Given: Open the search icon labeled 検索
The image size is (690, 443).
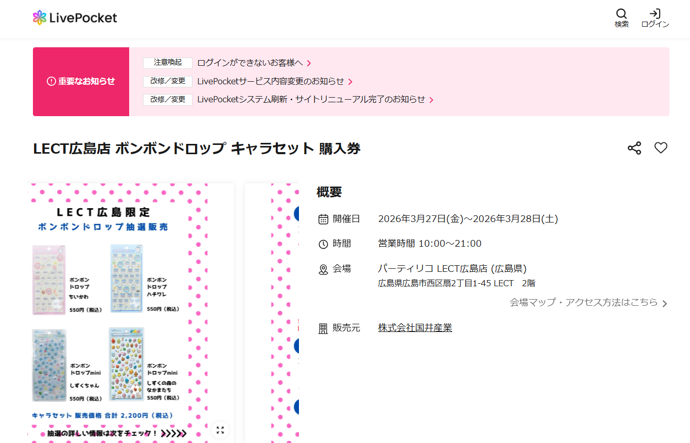Looking at the screenshot, I should coord(621,18).
